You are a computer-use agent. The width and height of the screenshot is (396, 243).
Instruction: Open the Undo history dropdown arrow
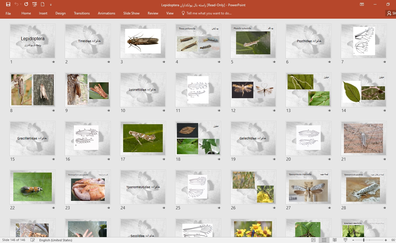21,5
